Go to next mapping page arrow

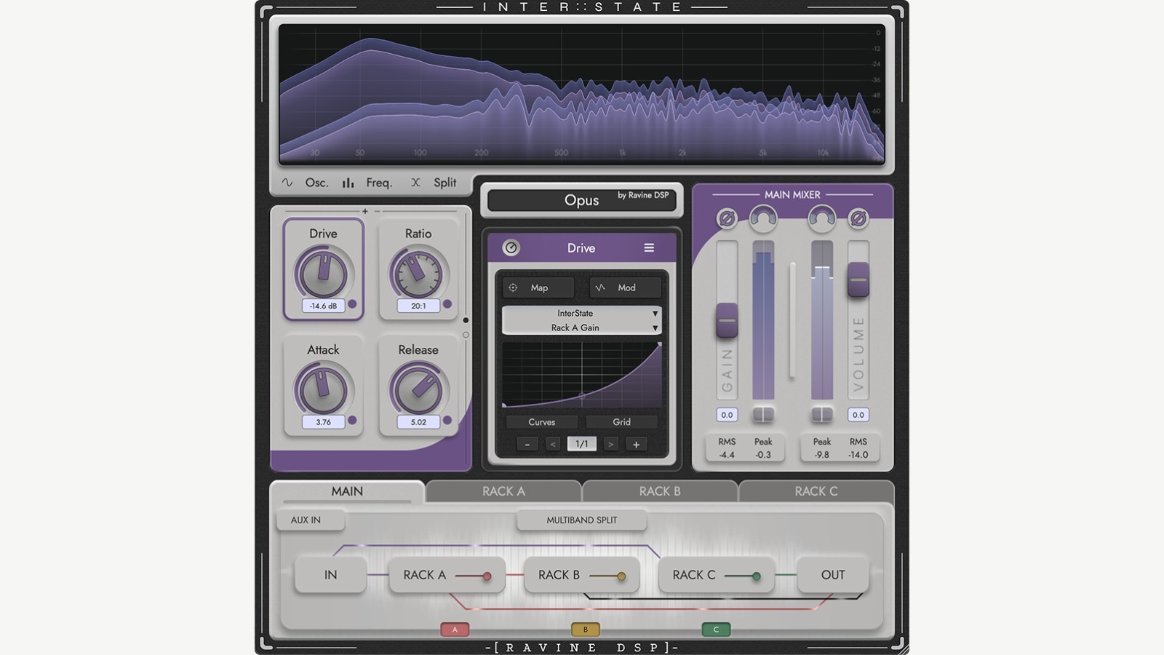pos(610,444)
